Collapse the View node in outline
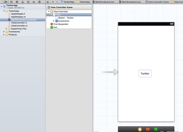 pos(51,15)
